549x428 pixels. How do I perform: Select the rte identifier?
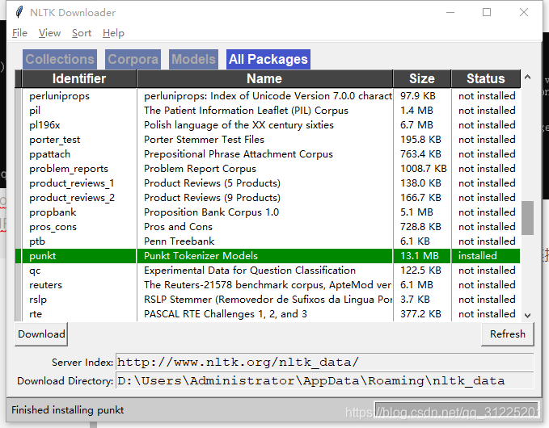click(x=36, y=314)
